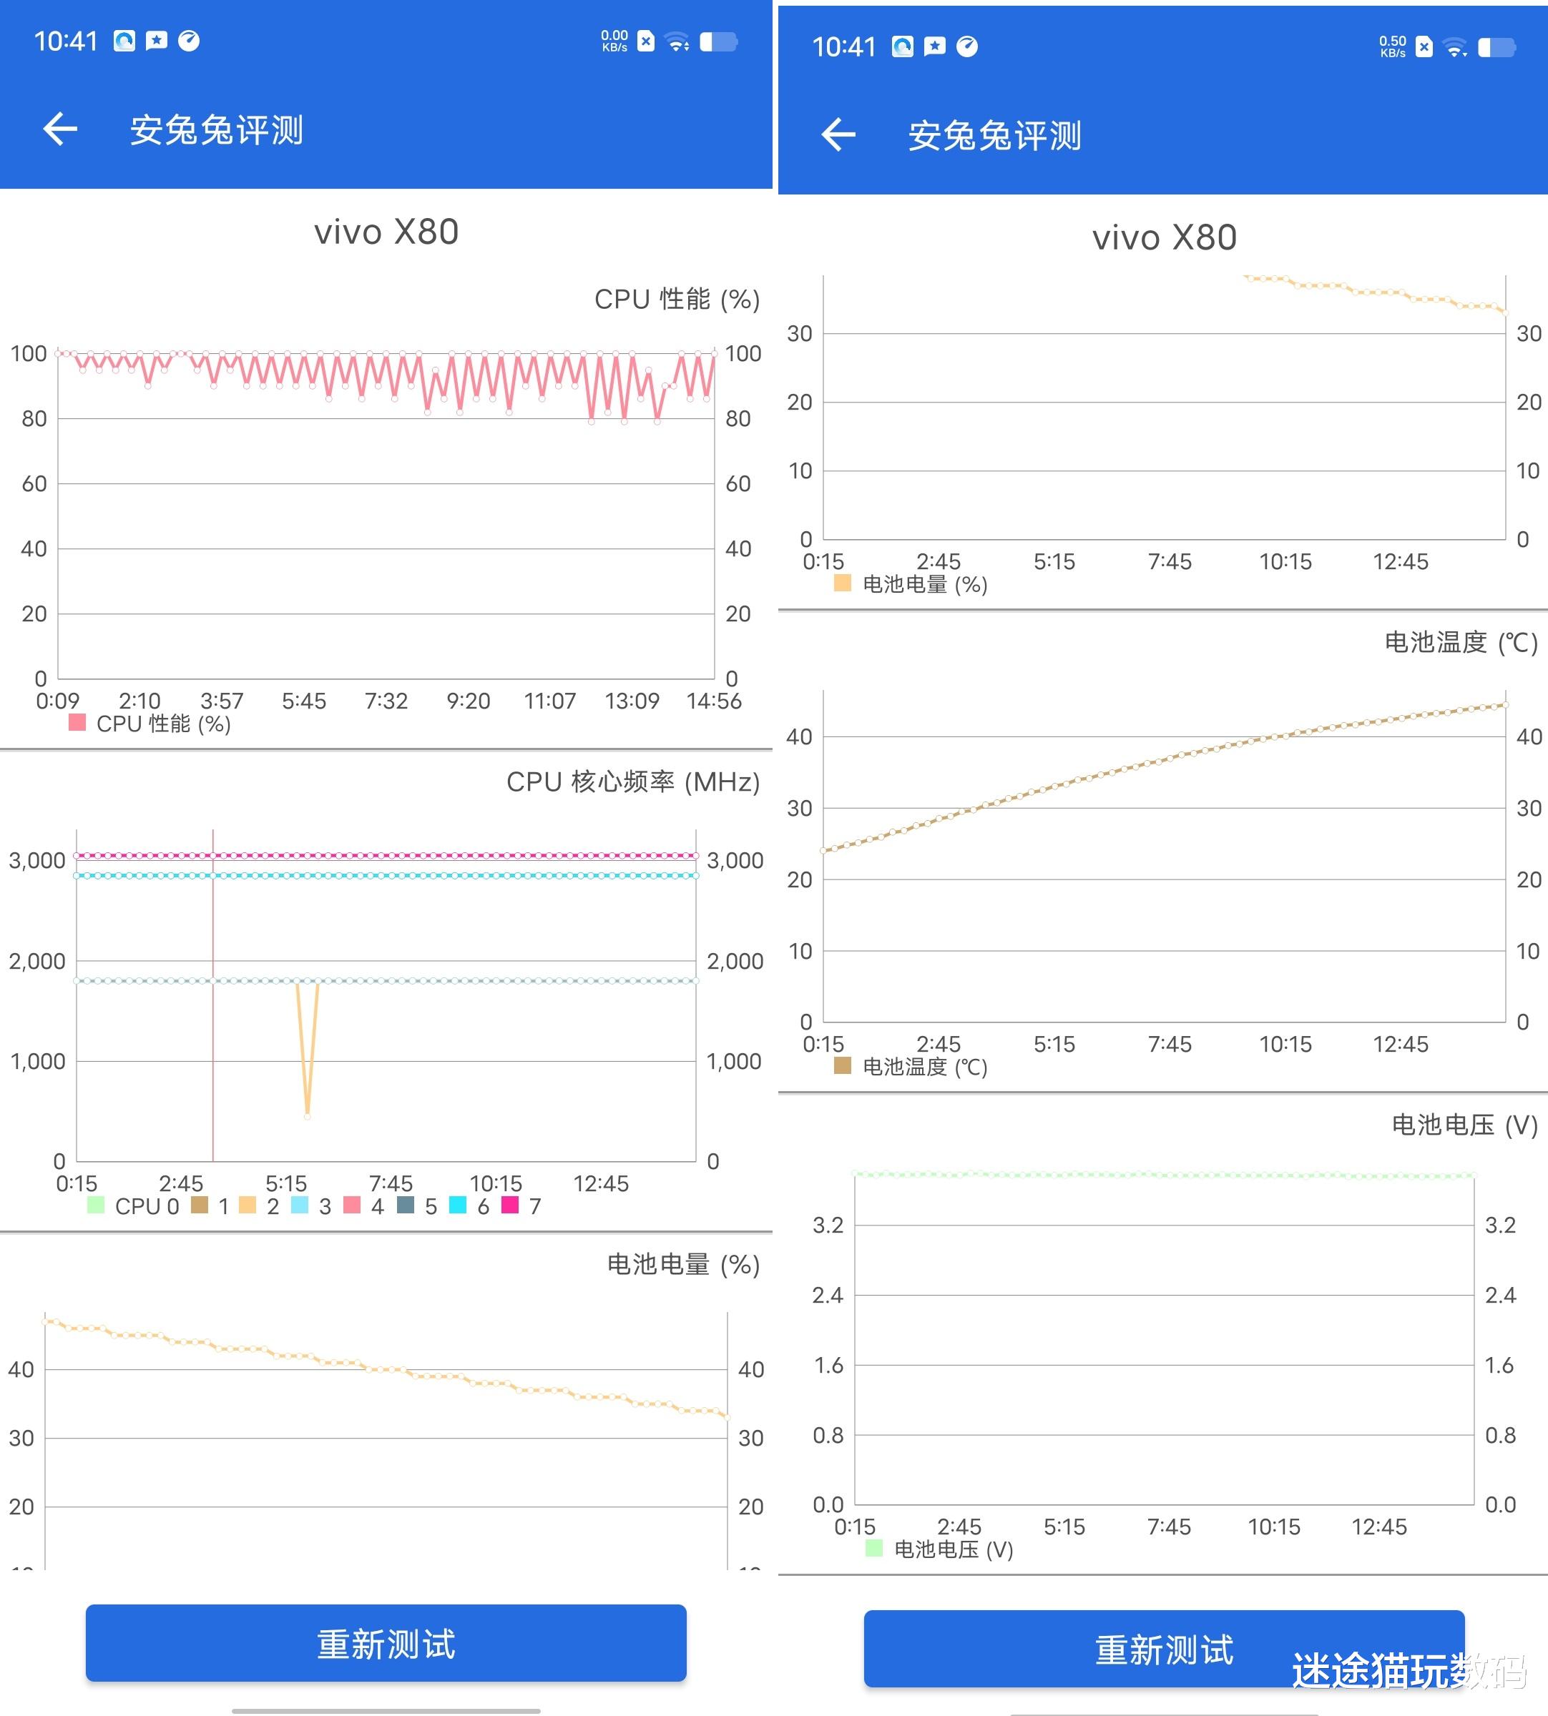Tap the brown 电池温度 (℃) legend swatch
Image resolution: width=1548 pixels, height=1716 pixels.
pos(843,1065)
